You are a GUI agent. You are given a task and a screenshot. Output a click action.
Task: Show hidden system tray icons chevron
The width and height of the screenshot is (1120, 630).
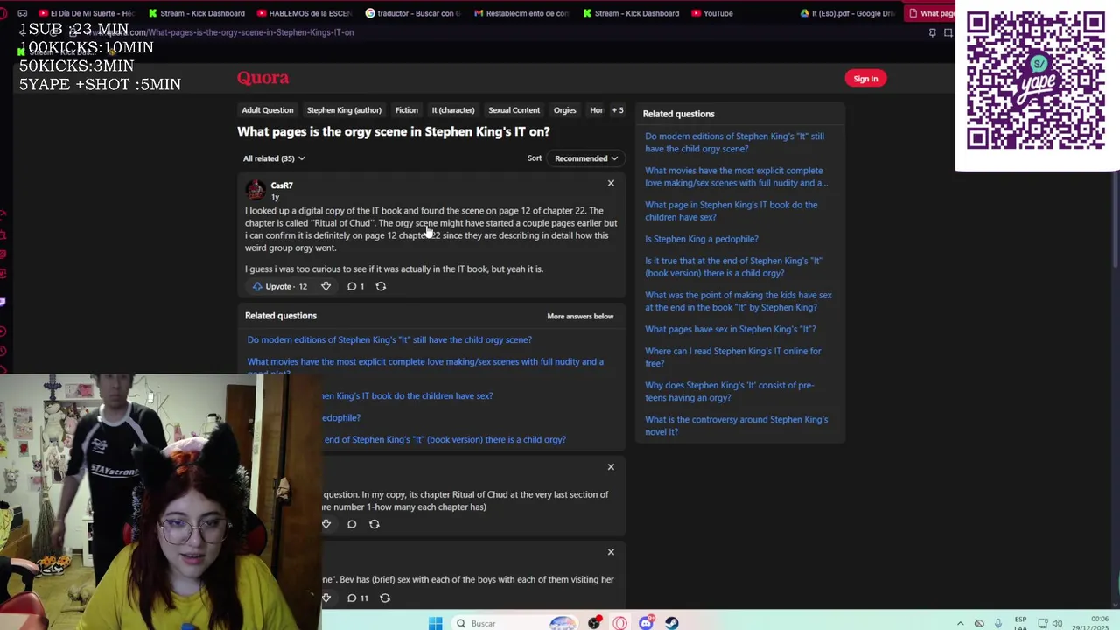tap(961, 623)
